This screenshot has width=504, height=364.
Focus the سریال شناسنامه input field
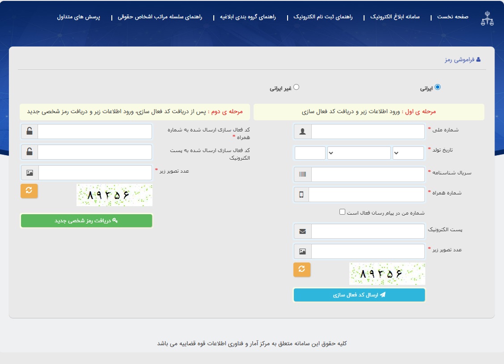coord(368,174)
